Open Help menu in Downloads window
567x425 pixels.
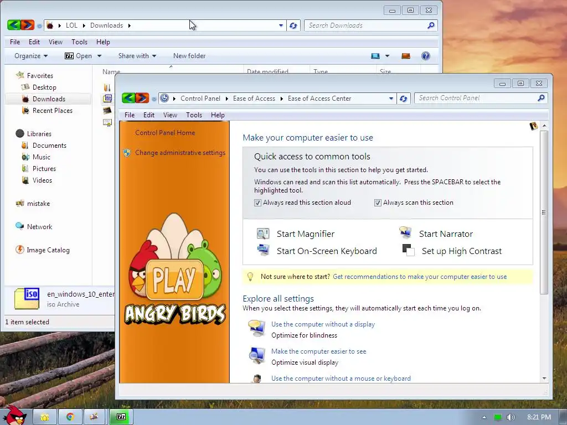103,42
